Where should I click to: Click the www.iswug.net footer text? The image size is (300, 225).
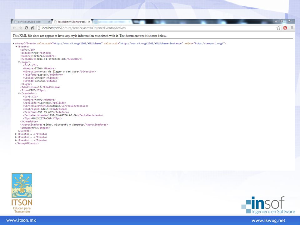click(x=268, y=221)
